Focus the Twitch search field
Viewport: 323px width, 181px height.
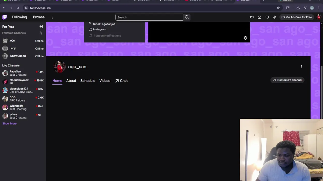149,17
